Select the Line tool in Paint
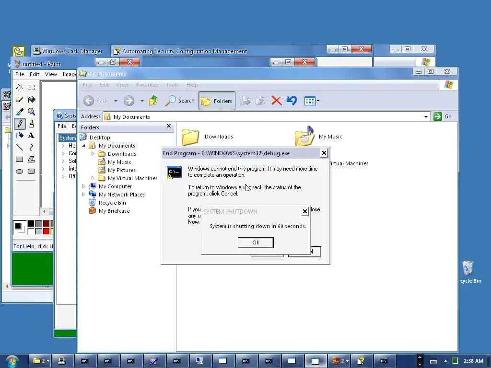 19,148
